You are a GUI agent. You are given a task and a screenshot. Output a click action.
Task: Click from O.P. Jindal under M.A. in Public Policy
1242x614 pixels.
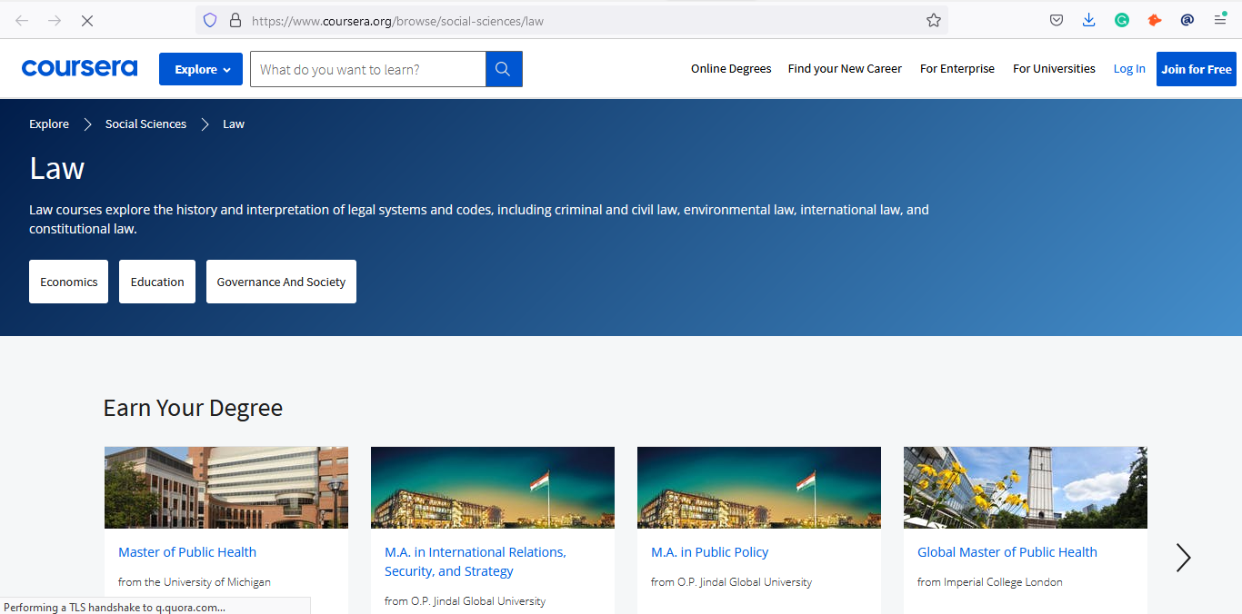pyautogui.click(x=732, y=582)
